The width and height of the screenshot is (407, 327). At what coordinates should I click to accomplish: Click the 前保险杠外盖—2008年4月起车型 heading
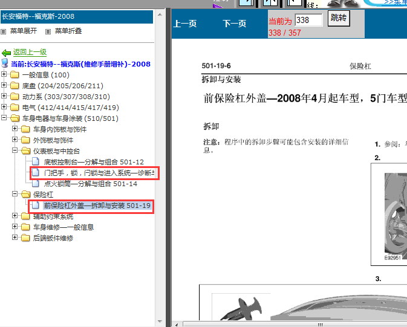pos(305,98)
